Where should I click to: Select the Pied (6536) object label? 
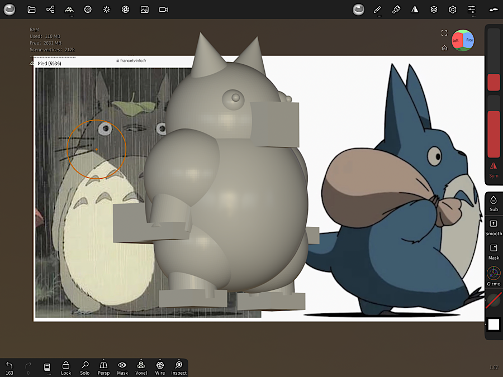(49, 64)
